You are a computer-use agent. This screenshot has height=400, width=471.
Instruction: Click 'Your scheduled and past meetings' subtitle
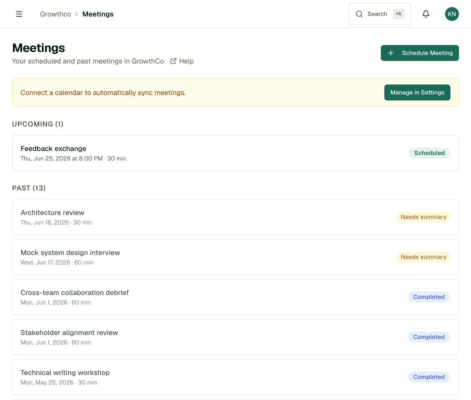88,61
